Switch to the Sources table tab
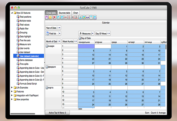The image size is (177, 121). 64,13
